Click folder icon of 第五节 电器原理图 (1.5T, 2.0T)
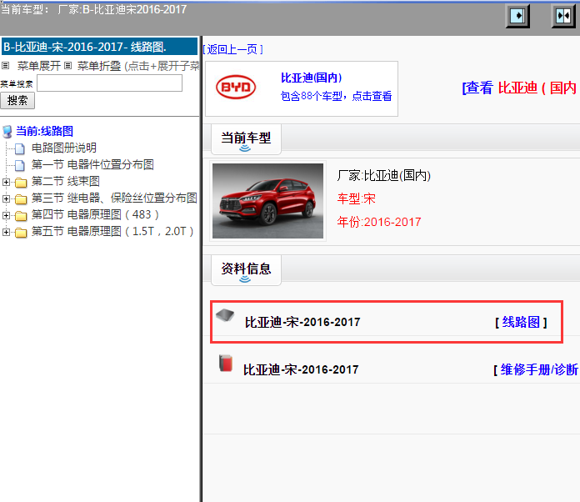The height and width of the screenshot is (502, 580). (21, 232)
